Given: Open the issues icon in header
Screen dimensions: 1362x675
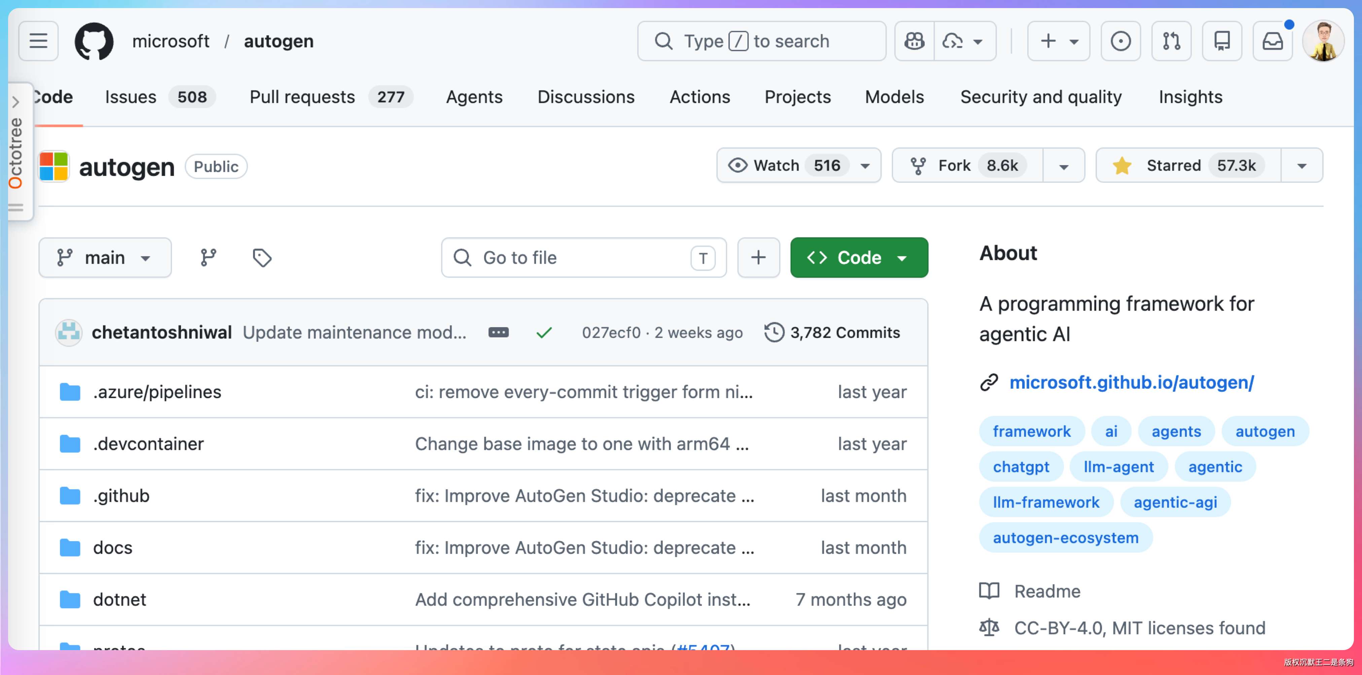Looking at the screenshot, I should click(x=1120, y=41).
